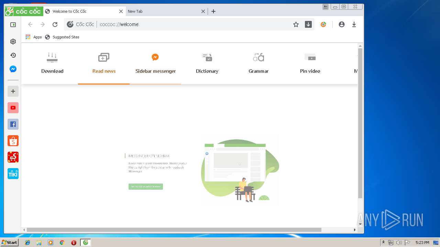Image resolution: width=440 pixels, height=247 pixels.
Task: Click the Cốc Cốc logo button
Action: click(x=24, y=11)
